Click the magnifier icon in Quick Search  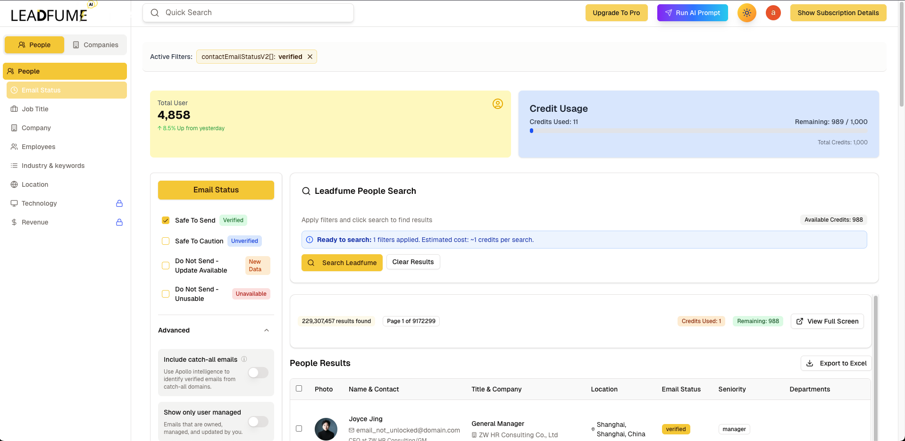pyautogui.click(x=155, y=13)
